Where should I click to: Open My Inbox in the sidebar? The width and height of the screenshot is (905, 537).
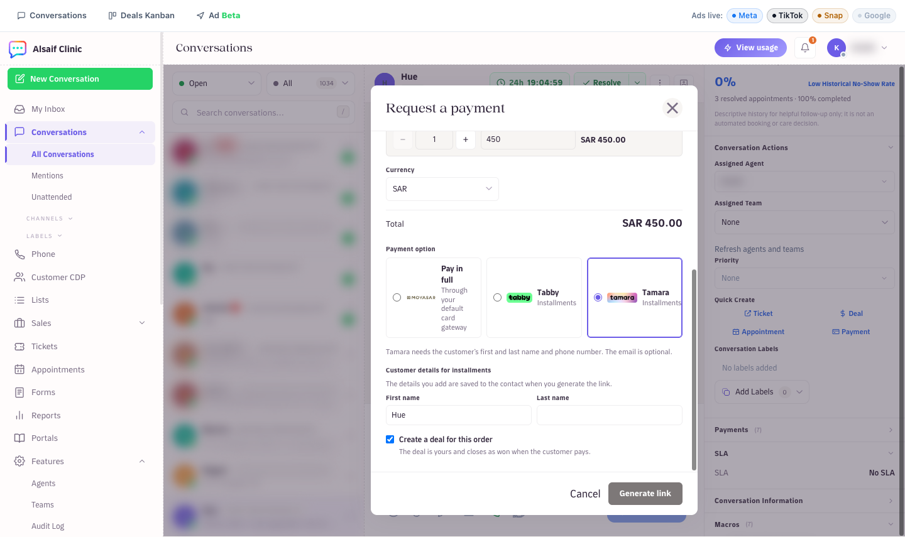80,109
